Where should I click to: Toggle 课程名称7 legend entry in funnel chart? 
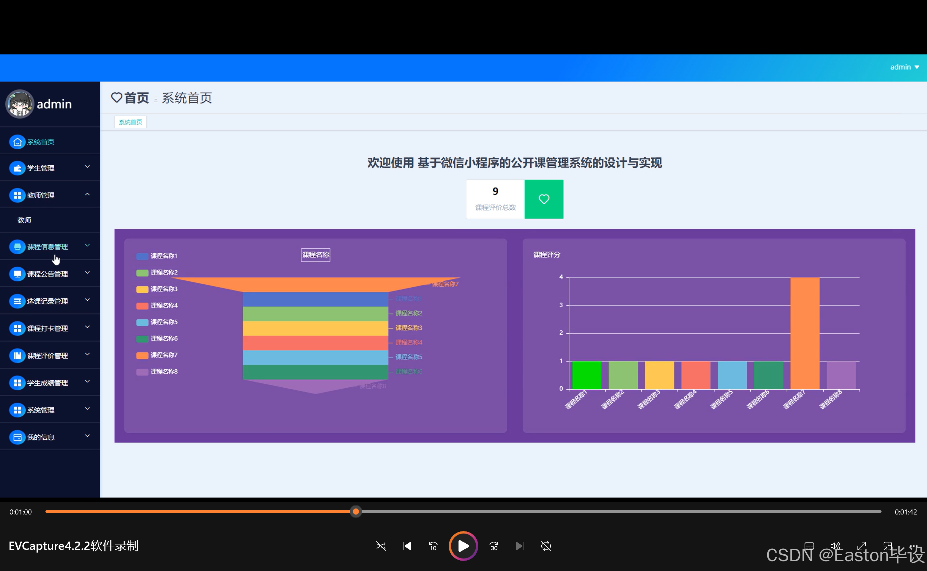coord(157,355)
